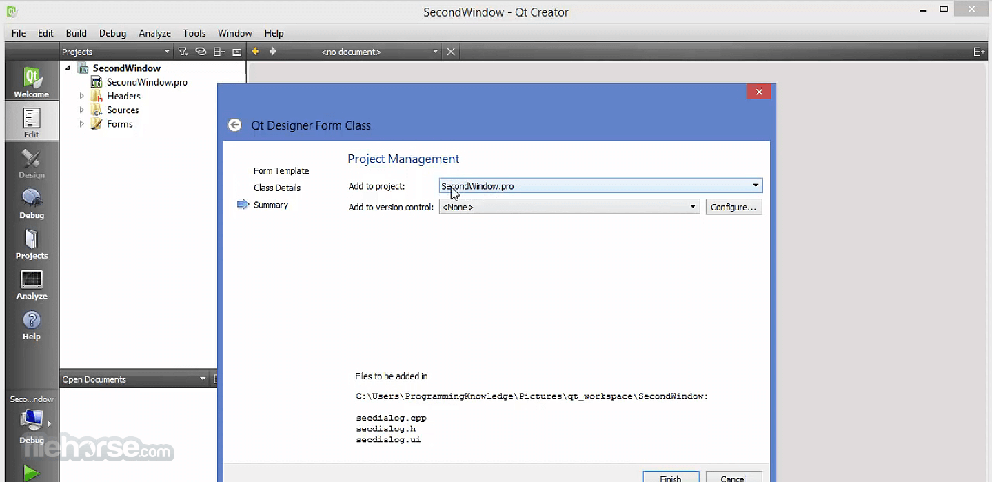
Task: Click the Qt Creator title bar logo
Action: [x=12, y=12]
